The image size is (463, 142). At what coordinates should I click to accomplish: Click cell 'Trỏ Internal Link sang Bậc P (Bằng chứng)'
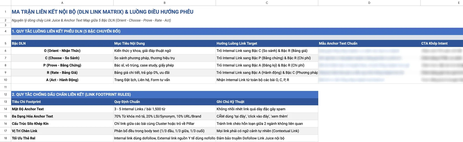(x=267, y=58)
